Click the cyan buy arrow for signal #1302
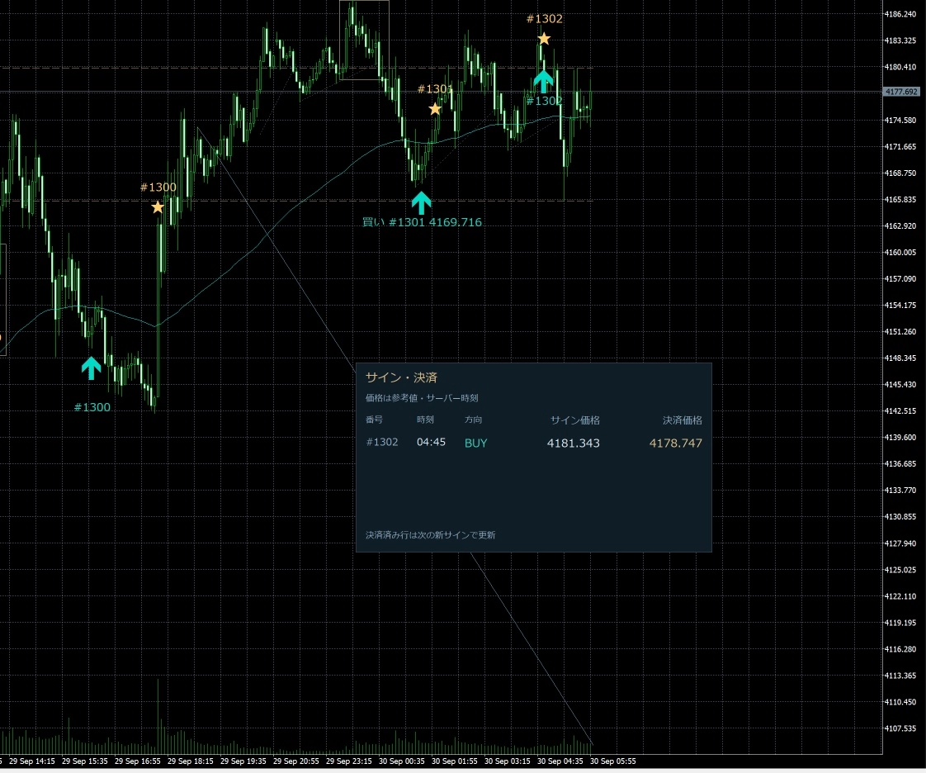 coord(543,81)
